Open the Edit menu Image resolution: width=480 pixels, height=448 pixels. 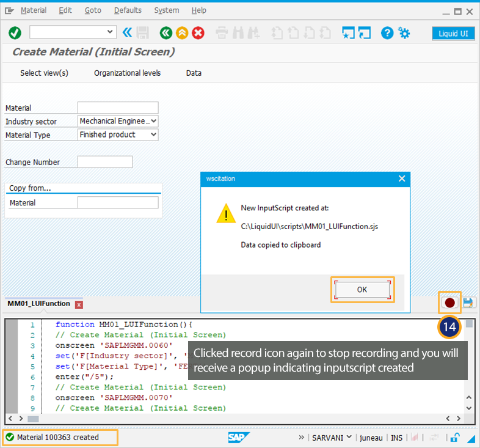65,10
